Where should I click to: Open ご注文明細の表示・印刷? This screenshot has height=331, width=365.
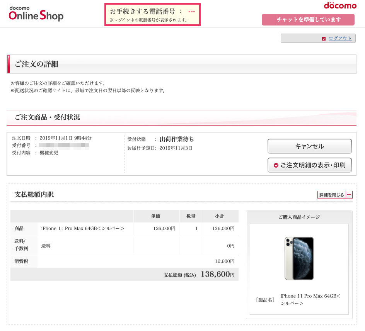[x=310, y=165]
